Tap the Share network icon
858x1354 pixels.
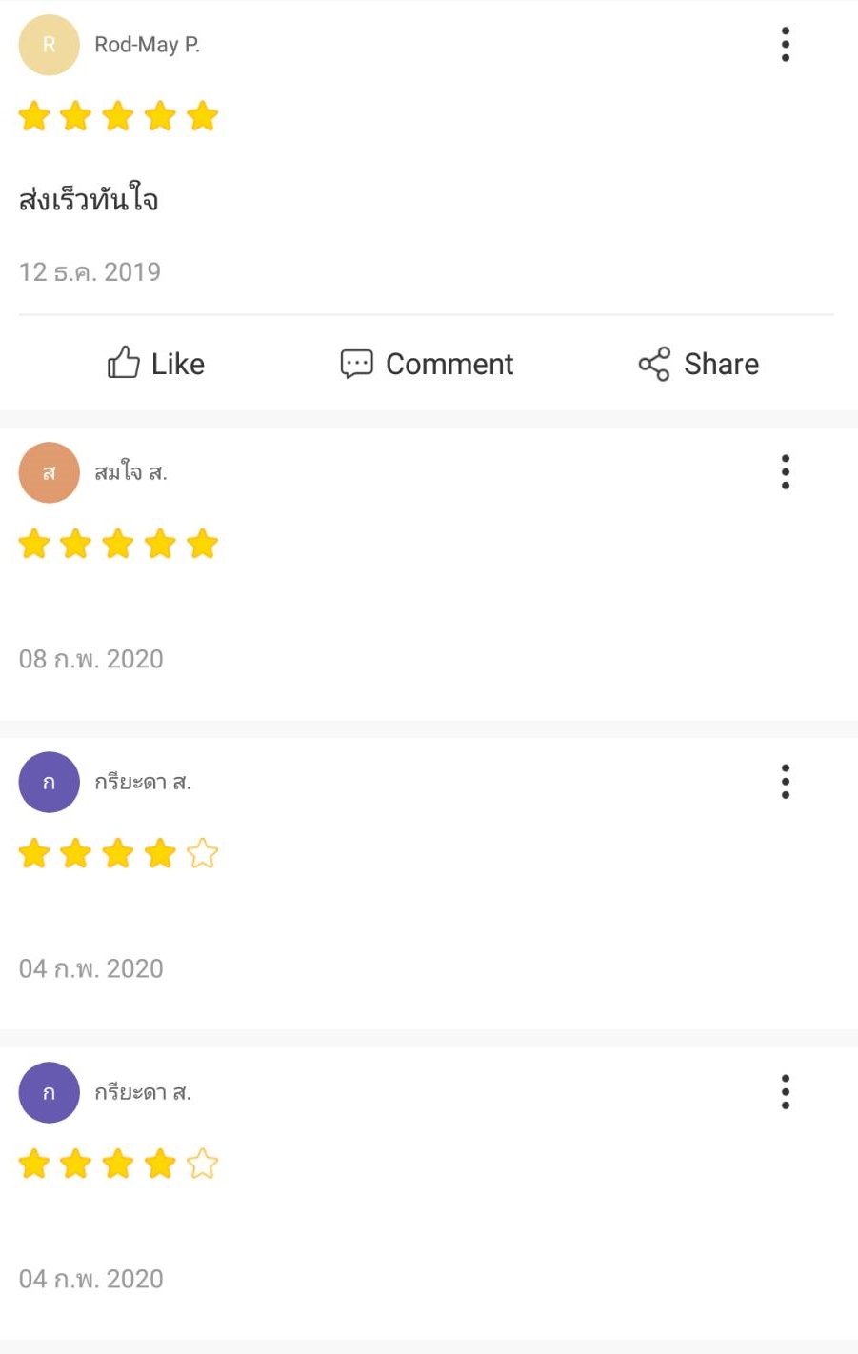click(x=654, y=364)
